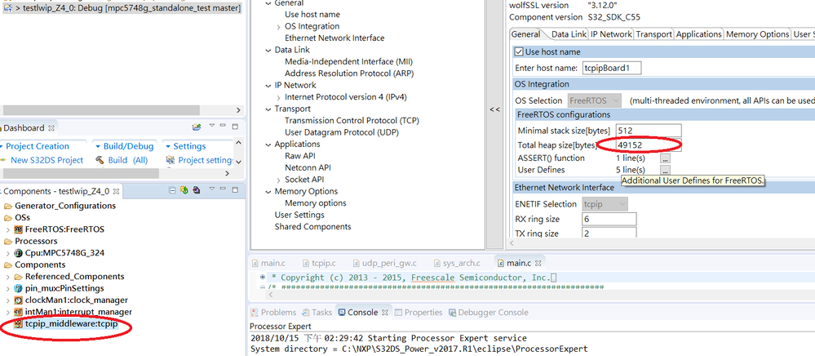The image size is (815, 356).
Task: Open the Memory Options configuration tab
Action: (757, 33)
